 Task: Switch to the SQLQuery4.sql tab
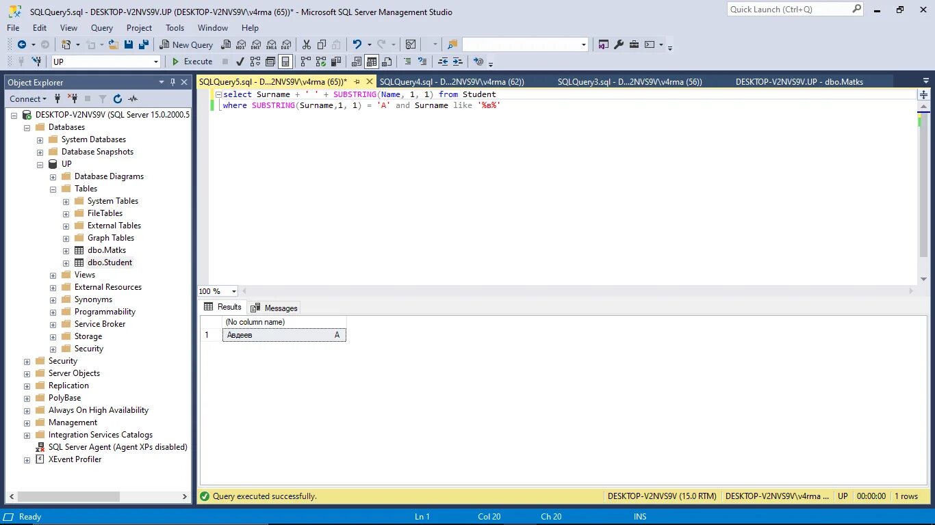451,81
